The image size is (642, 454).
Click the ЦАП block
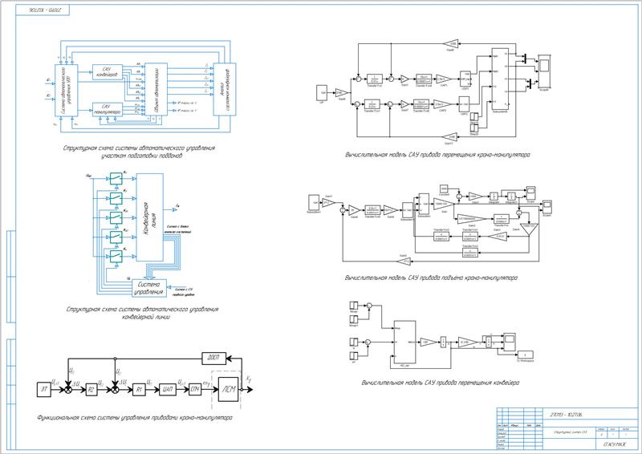(167, 389)
